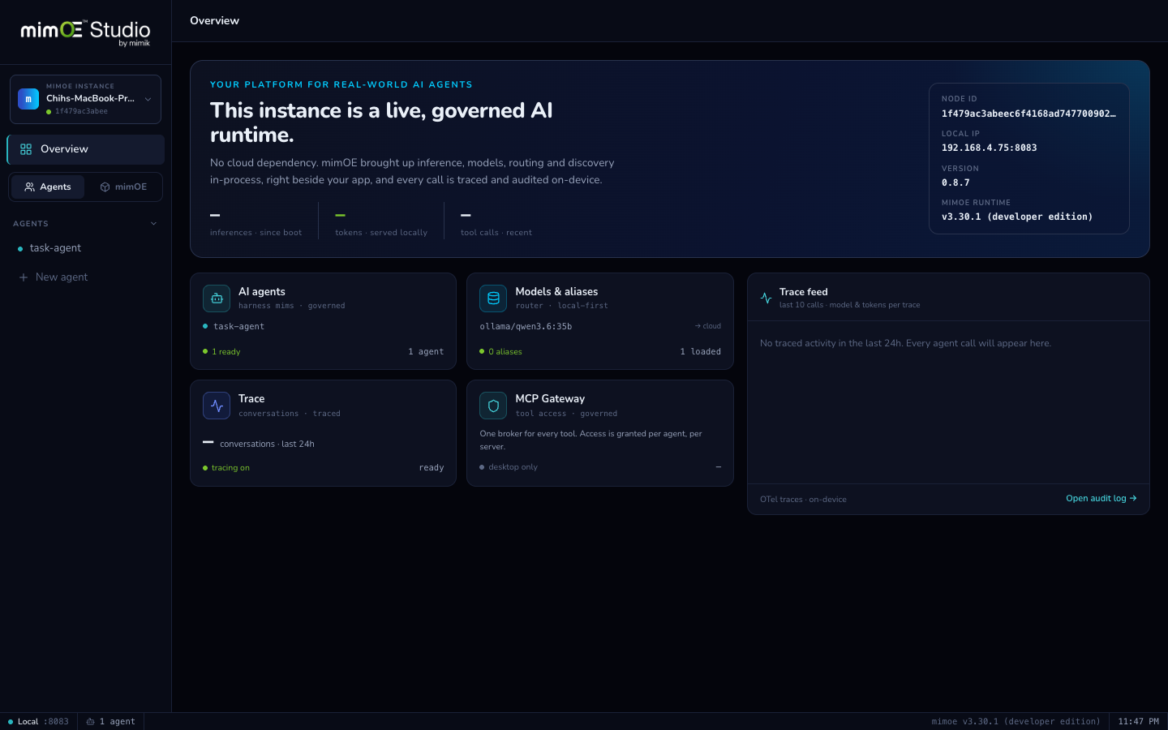Click the Trace feed activity icon
Screen dimensions: 1168x730
point(766,298)
